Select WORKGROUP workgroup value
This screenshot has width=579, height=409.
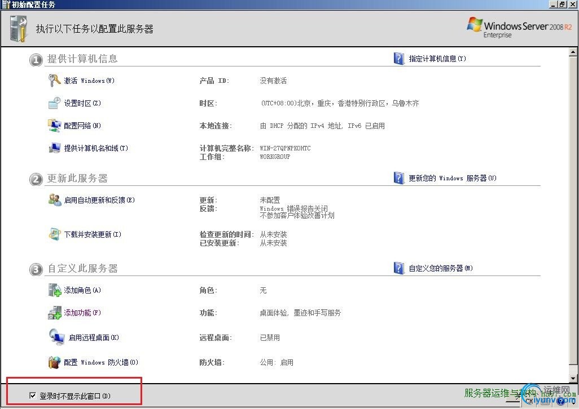[275, 157]
